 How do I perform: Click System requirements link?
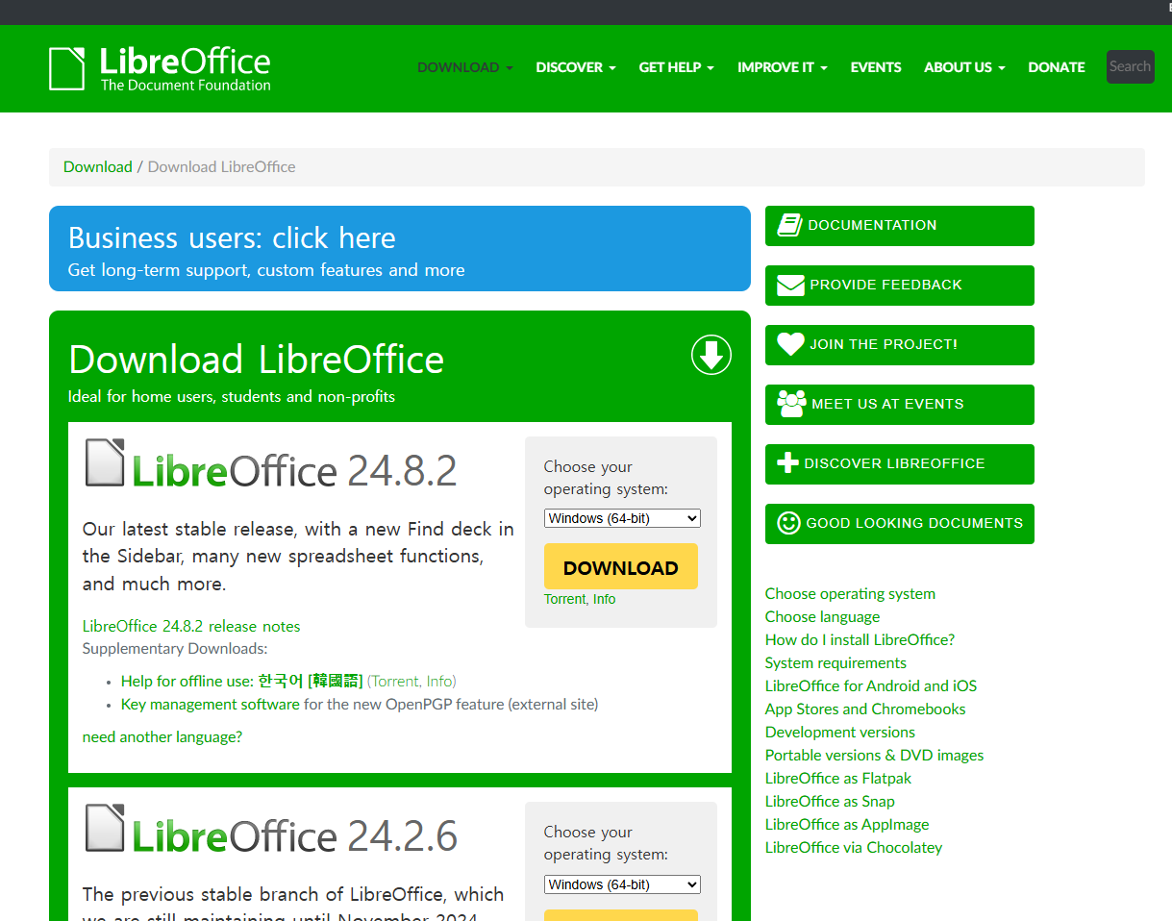click(835, 662)
